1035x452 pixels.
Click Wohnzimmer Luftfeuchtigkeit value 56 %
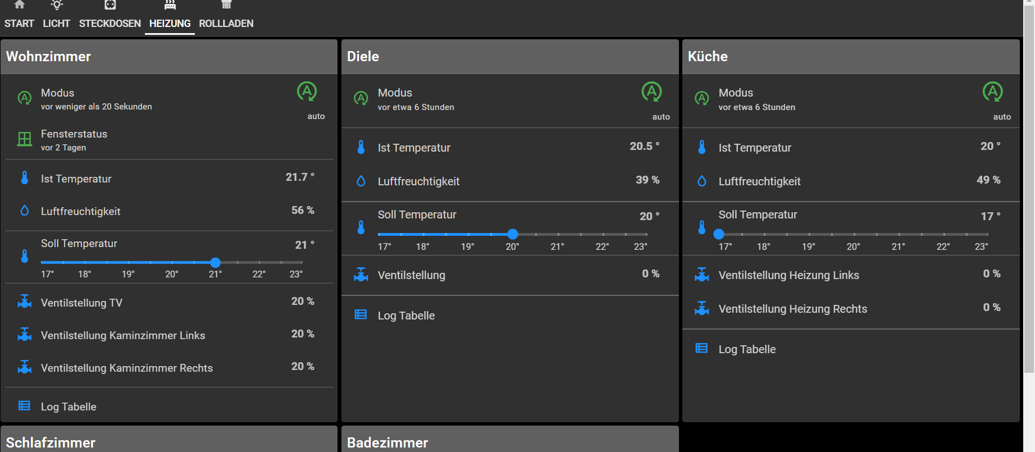pyautogui.click(x=303, y=210)
